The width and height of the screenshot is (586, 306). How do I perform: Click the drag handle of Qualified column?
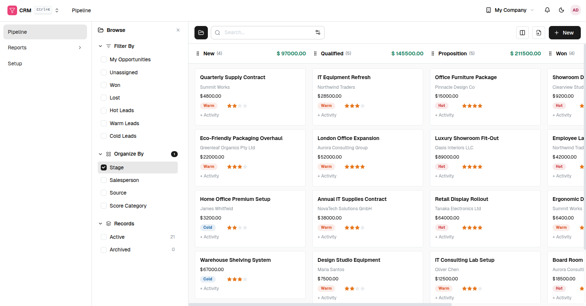[x=315, y=53]
